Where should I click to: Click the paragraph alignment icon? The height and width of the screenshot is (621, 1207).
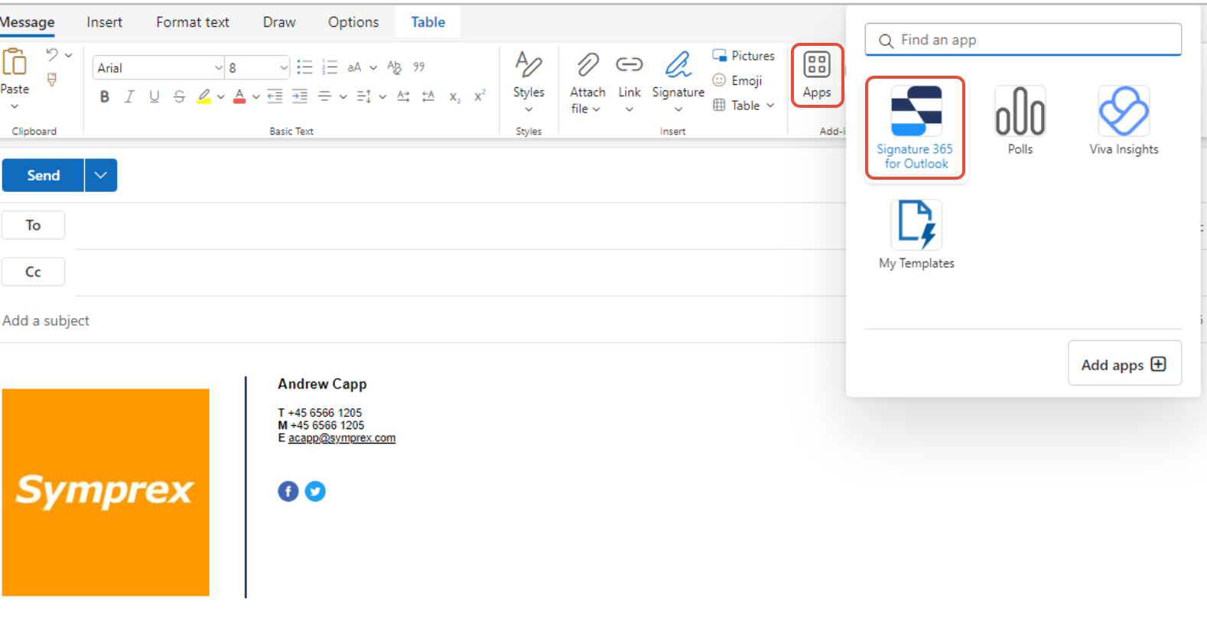coord(324,96)
